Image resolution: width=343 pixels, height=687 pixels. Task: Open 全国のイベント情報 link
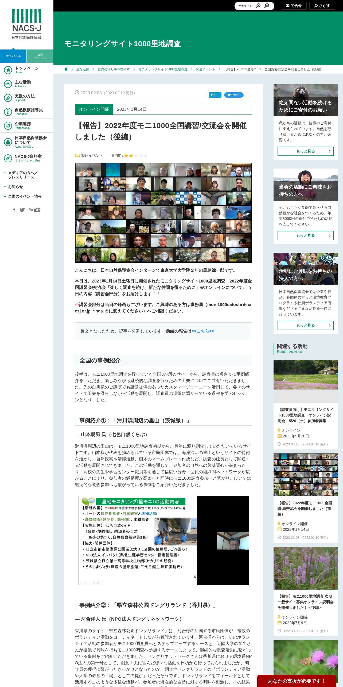coord(25,196)
